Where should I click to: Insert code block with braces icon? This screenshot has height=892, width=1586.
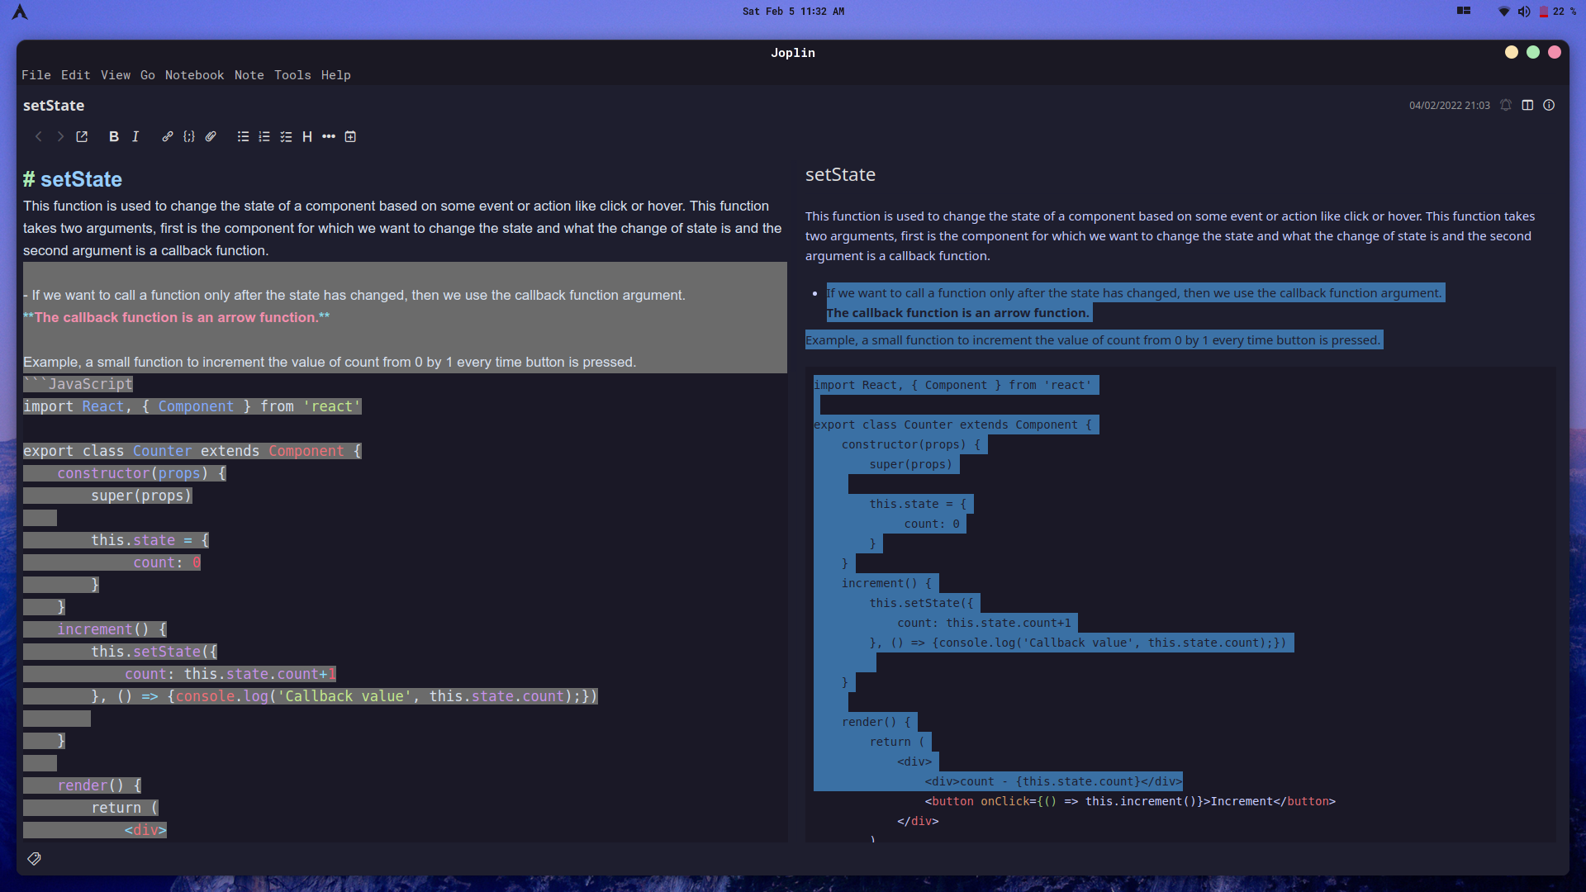coord(189,137)
